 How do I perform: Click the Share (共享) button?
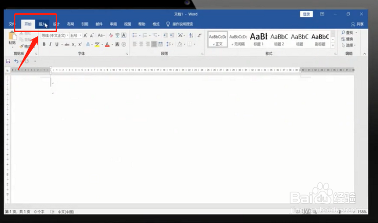coord(357,24)
